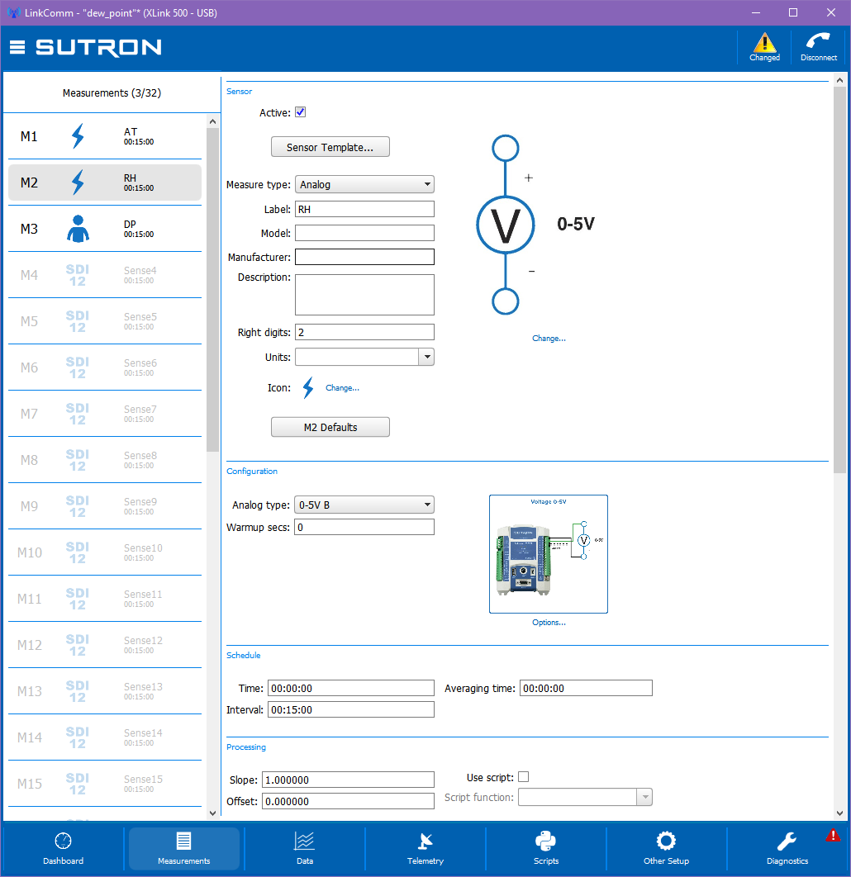851x877 pixels.
Task: Open the Units dropdown arrow
Action: [426, 356]
